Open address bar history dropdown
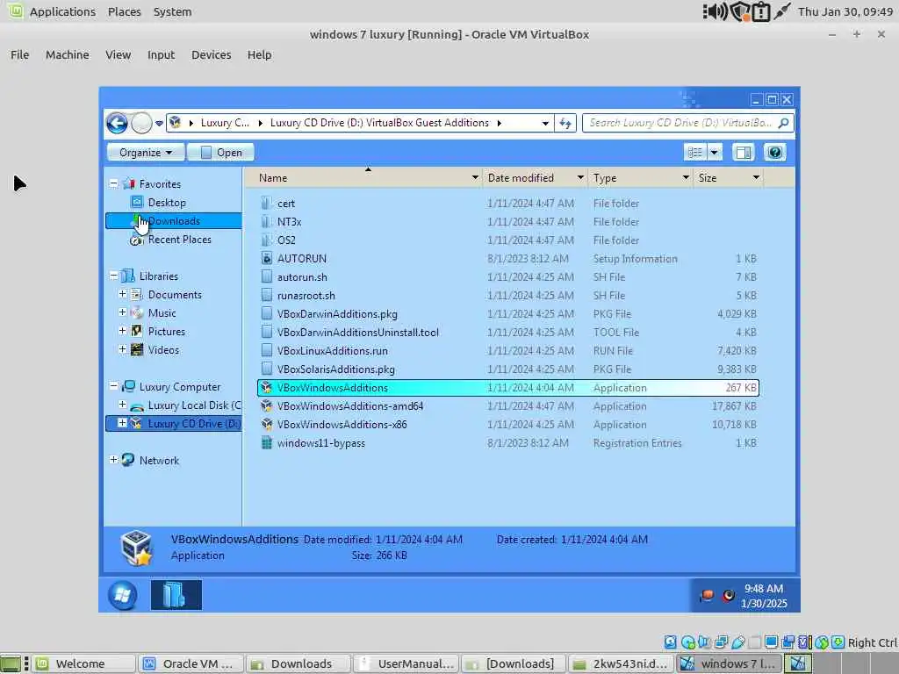Image resolution: width=899 pixels, height=674 pixels. [x=545, y=123]
